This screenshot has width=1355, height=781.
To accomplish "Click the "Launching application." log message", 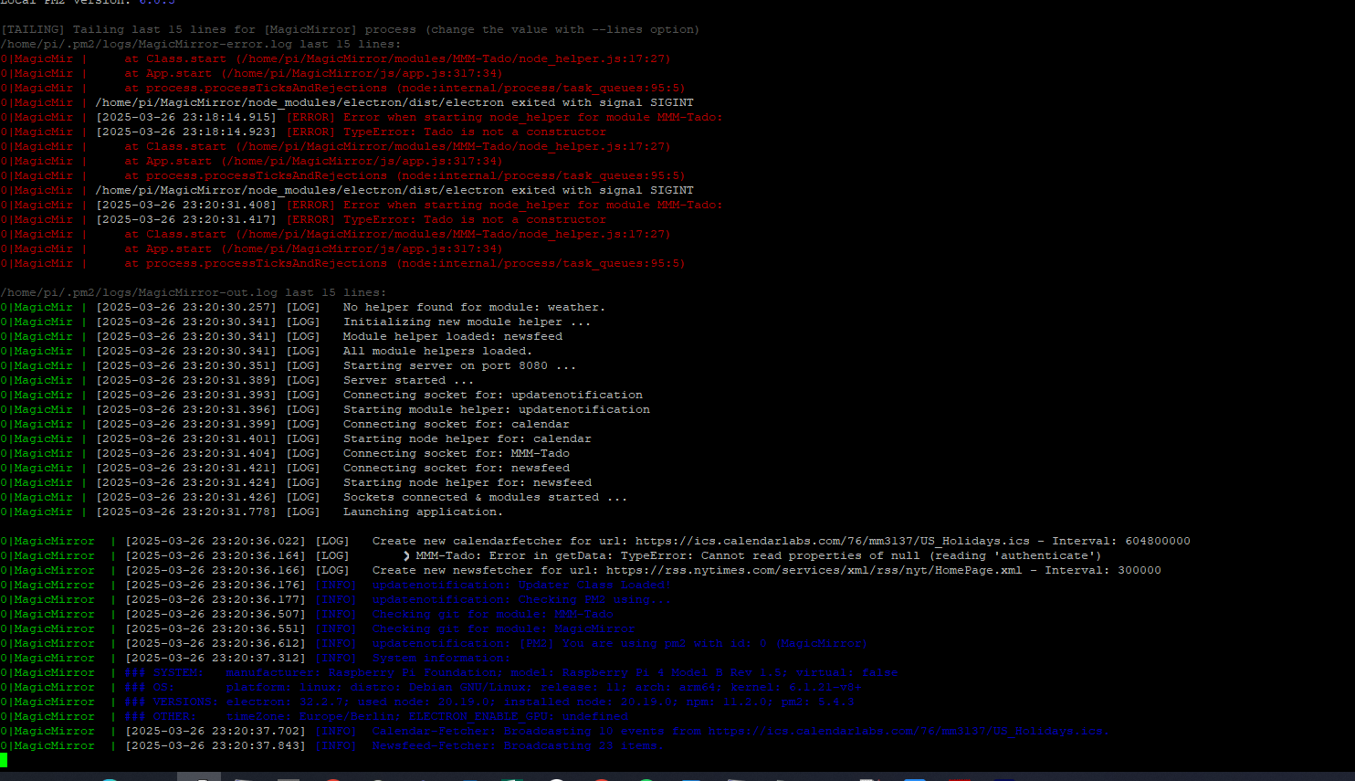I will click(x=423, y=512).
